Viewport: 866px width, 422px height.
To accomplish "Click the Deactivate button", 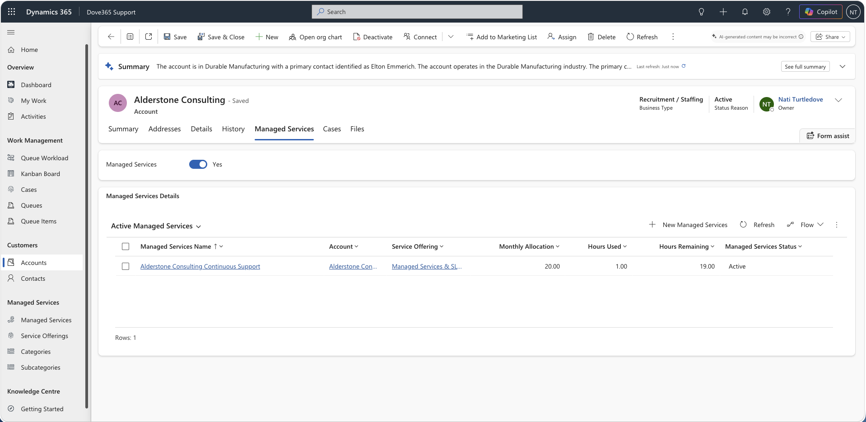I will click(x=373, y=37).
